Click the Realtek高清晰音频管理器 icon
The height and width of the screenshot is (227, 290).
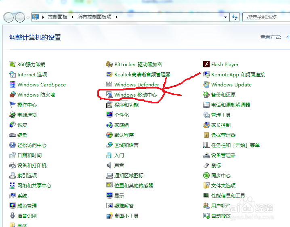[109, 74]
